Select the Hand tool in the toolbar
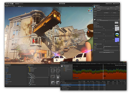Image resolution: width=130 pixels, height=94 pixels. click(x=6, y=4)
